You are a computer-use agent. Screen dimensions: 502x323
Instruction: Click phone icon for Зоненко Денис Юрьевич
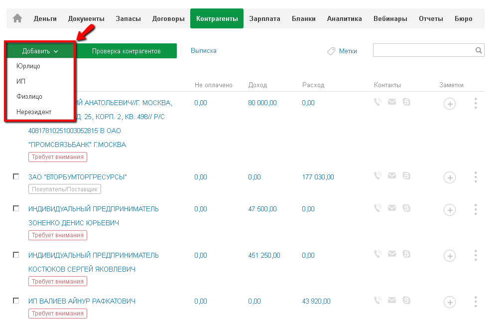point(378,208)
